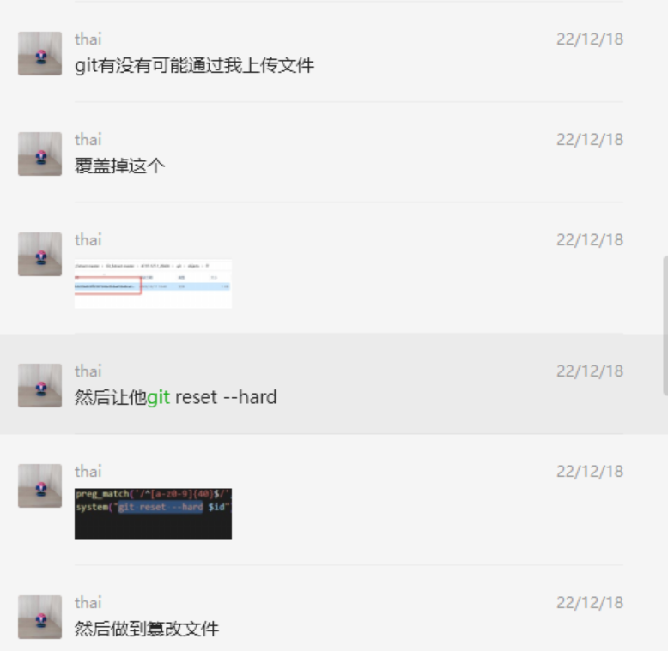
Task: Click avatar beside "然后让他git reset --hard" message
Action: pyautogui.click(x=39, y=385)
